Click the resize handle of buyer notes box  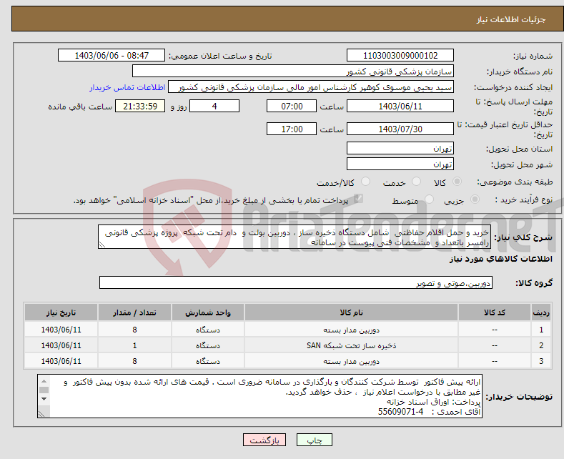(41, 414)
